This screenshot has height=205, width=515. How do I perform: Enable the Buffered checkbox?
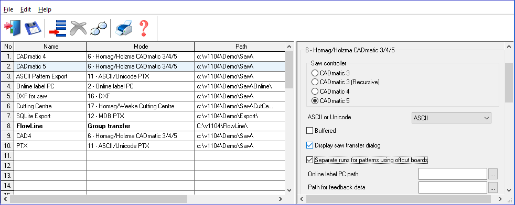(309, 131)
